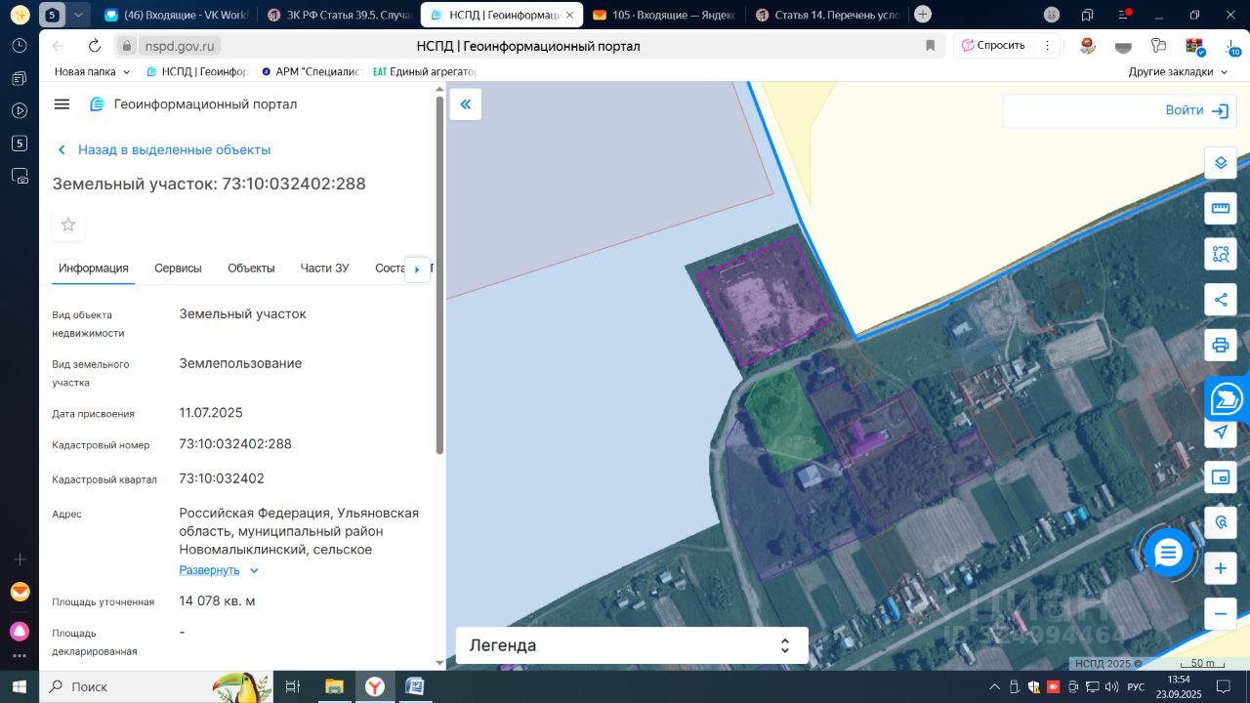Screen dimensions: 1250x703
Task: Share the current map view
Action: tap(1220, 300)
